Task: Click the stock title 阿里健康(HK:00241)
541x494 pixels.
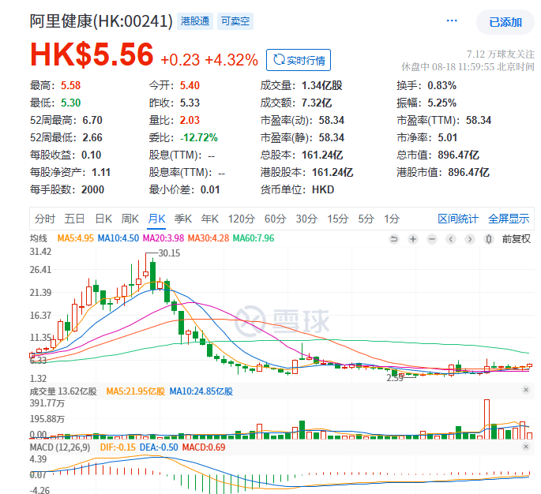Action: (x=101, y=21)
